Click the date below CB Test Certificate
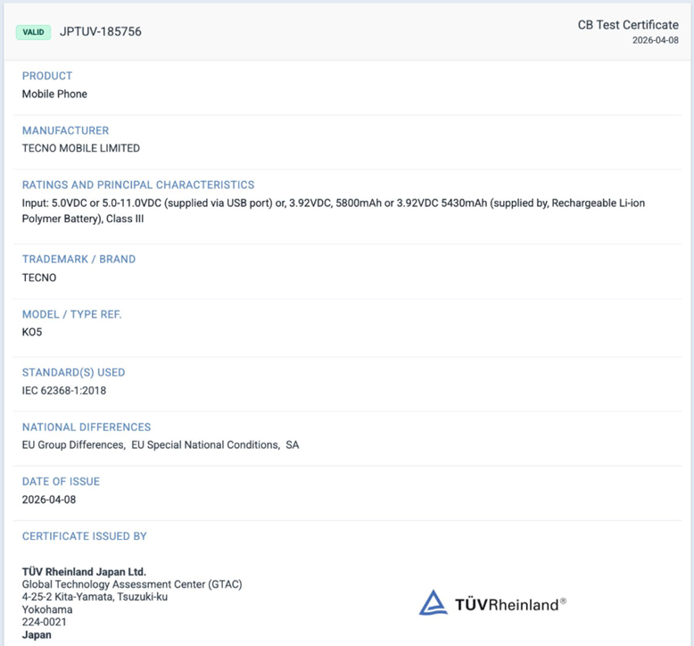 coord(655,40)
